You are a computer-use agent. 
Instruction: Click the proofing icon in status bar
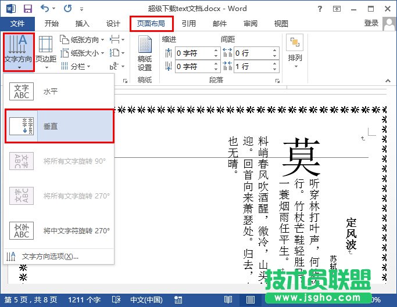coord(116,301)
